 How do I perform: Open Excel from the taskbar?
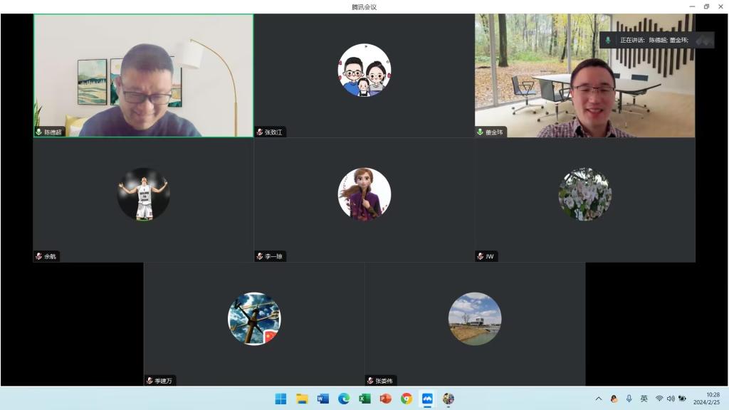[364, 399]
